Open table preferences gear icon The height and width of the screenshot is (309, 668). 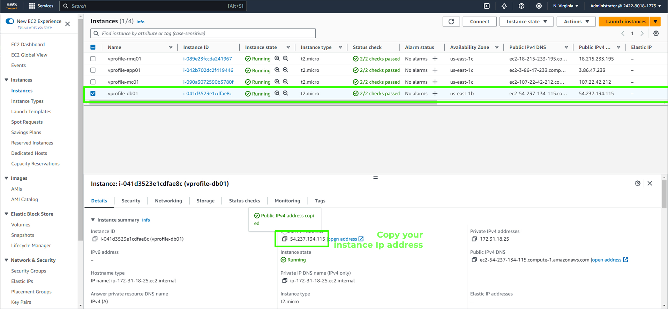click(x=656, y=33)
